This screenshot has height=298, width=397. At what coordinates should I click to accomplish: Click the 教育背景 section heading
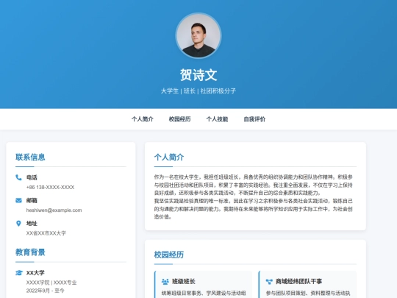point(30,252)
